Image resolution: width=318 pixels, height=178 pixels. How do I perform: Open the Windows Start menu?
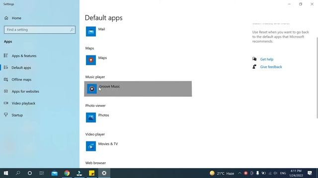pos(6,173)
